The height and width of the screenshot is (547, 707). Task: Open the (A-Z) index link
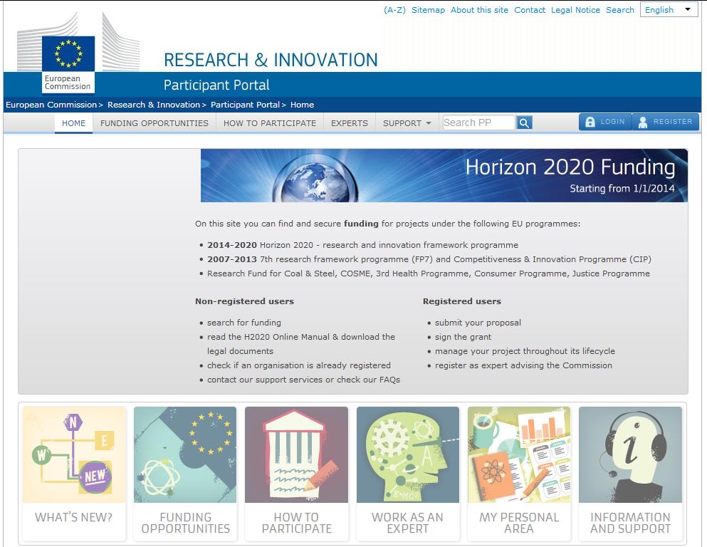pos(394,10)
